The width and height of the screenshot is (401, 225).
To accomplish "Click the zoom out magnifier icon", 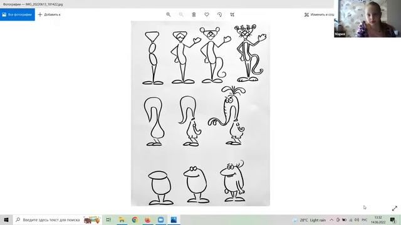I will [181, 14].
